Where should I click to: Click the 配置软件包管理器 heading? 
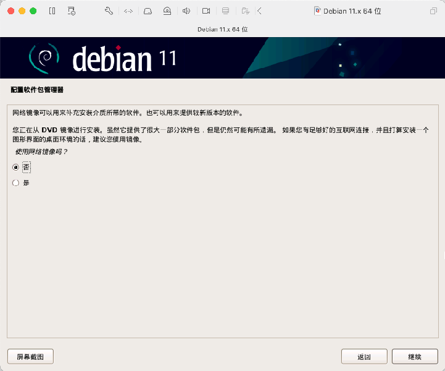point(37,90)
